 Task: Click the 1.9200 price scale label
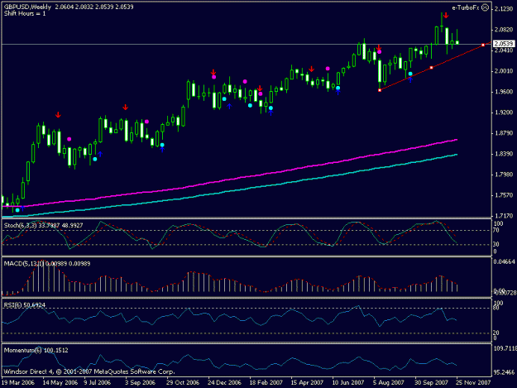pyautogui.click(x=504, y=113)
